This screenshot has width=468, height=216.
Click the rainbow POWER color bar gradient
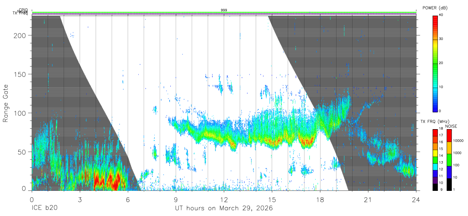tap(435, 63)
